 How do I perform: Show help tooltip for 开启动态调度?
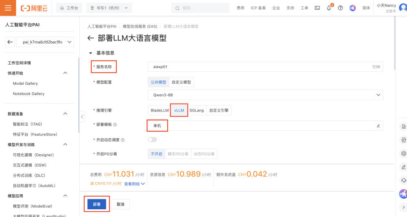tap(123, 140)
